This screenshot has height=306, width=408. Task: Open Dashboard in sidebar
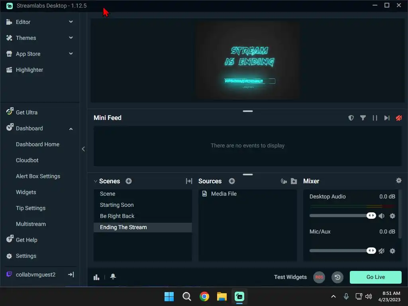pos(29,128)
